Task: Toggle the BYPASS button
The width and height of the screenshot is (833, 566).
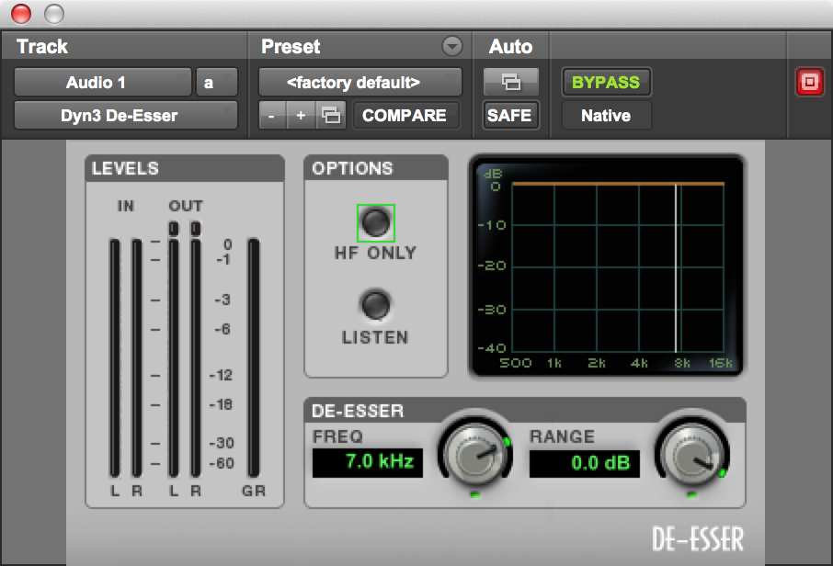Action: coord(606,83)
